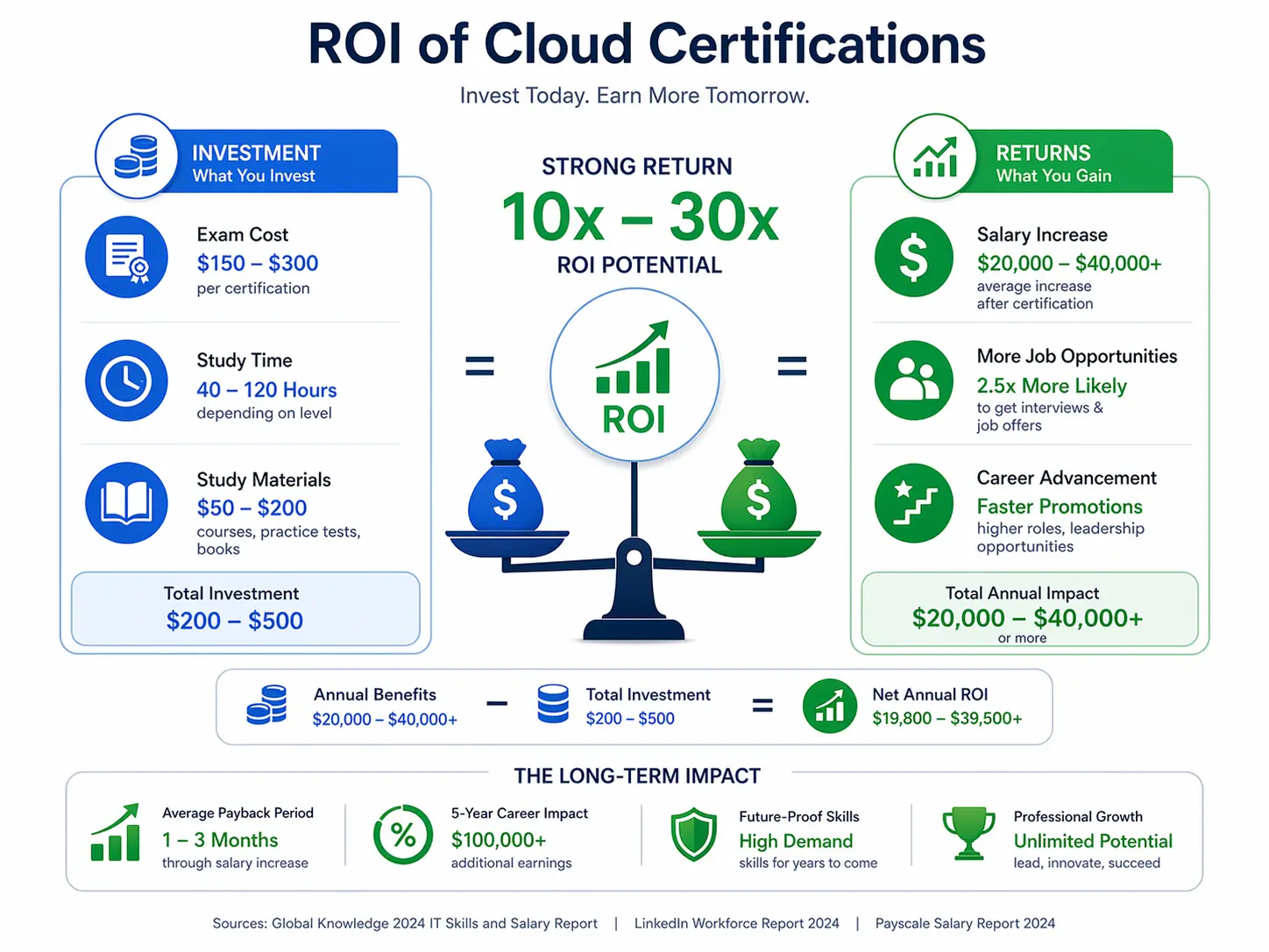This screenshot has width=1269, height=952.
Task: Select the Net Annual ROI growth icon
Action: pos(828,706)
